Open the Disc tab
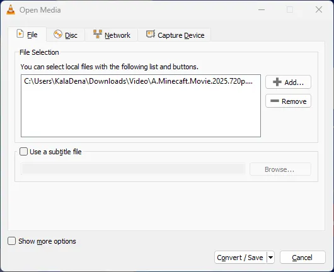 click(66, 35)
